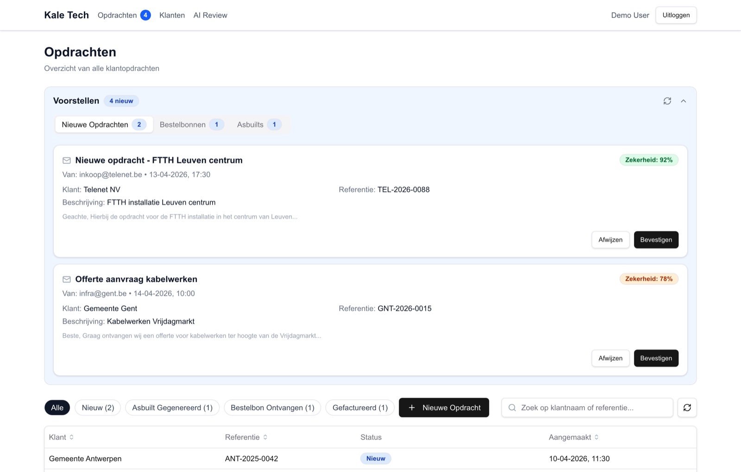Viewport: 741px width, 472px height.
Task: Click the refresh icon button next to search field
Action: [x=687, y=408]
